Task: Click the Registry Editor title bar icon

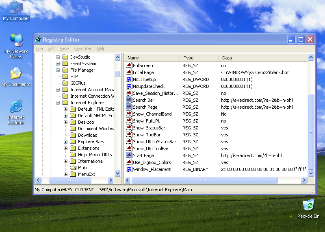Action: 38,39
